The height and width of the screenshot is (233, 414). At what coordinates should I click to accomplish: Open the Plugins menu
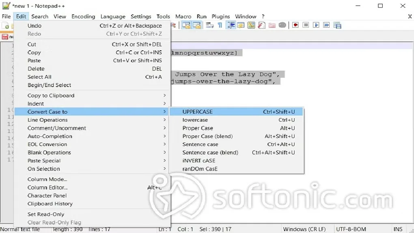[221, 16]
